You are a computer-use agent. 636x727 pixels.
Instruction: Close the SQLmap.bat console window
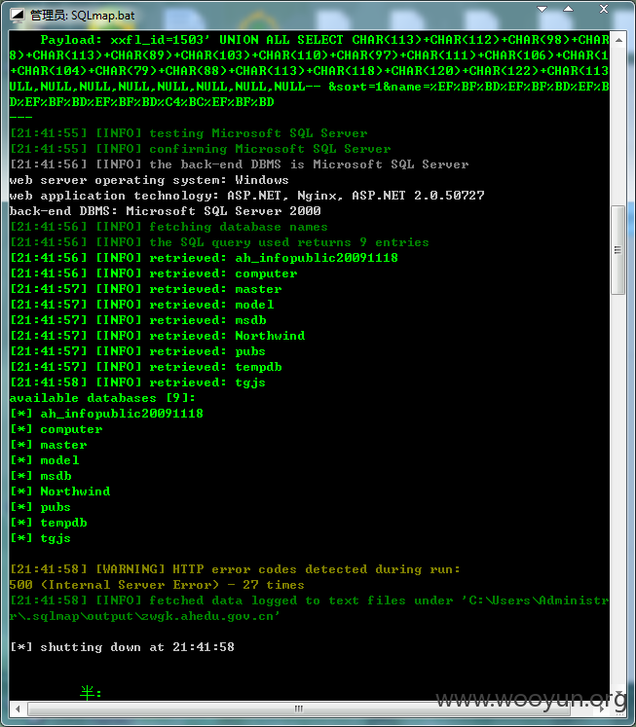[x=604, y=9]
